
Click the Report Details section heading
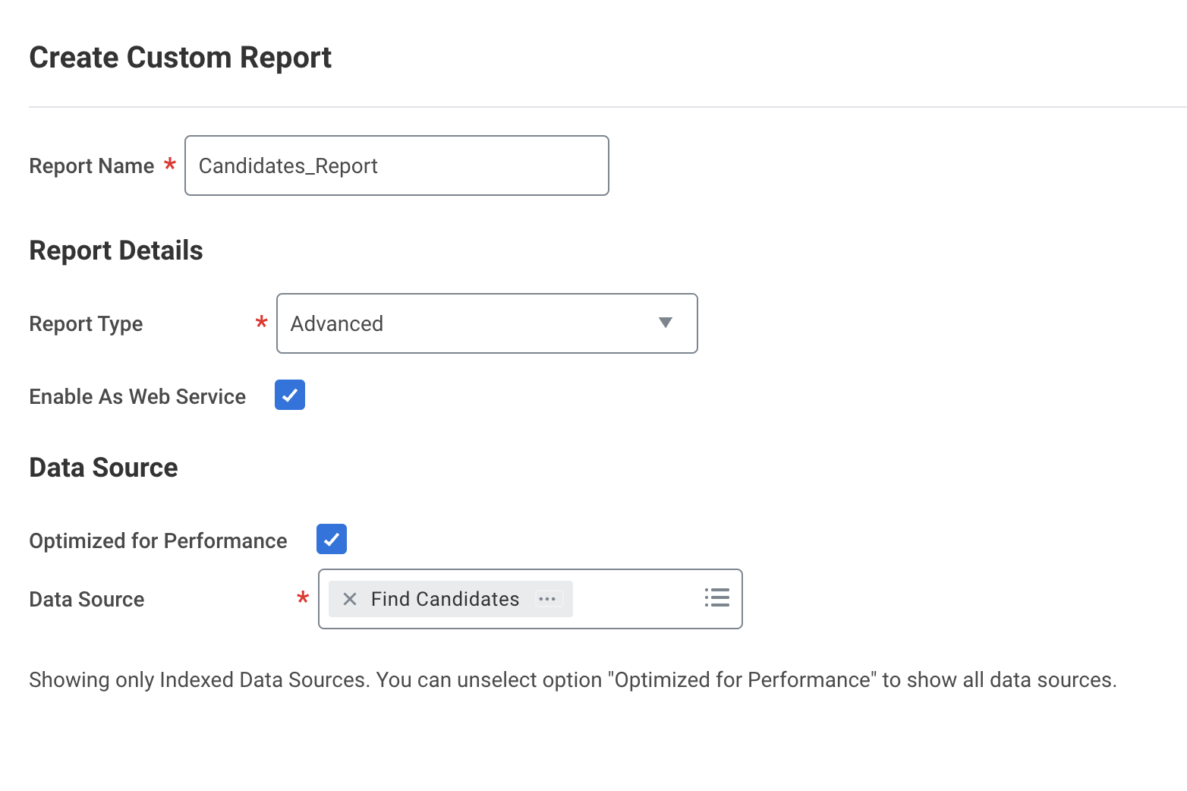116,251
